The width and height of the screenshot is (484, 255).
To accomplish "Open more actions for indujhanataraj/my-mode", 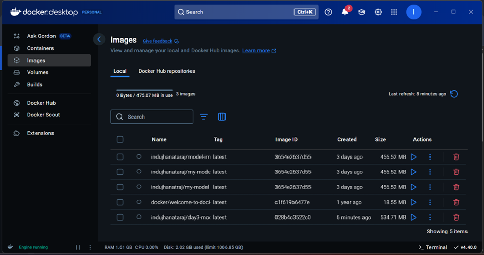I will click(430, 172).
